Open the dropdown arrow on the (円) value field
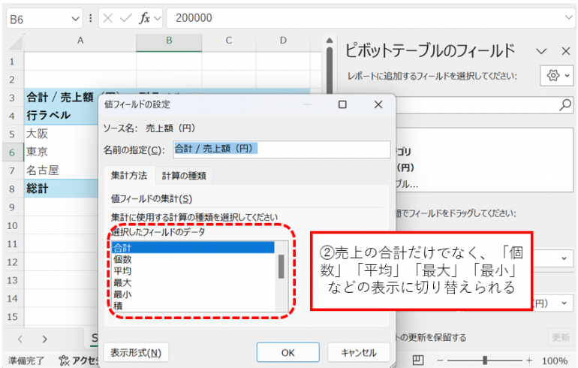The width and height of the screenshot is (578, 368). point(563,303)
